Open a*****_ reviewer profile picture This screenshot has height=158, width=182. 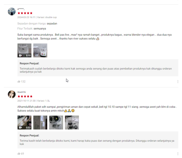point(12,12)
